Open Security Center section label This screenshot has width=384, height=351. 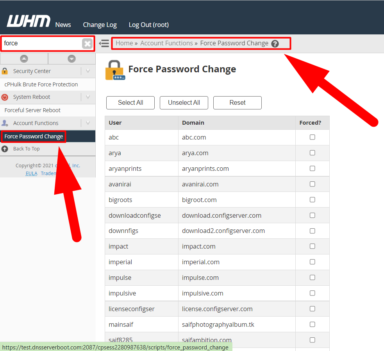pyautogui.click(x=32, y=71)
